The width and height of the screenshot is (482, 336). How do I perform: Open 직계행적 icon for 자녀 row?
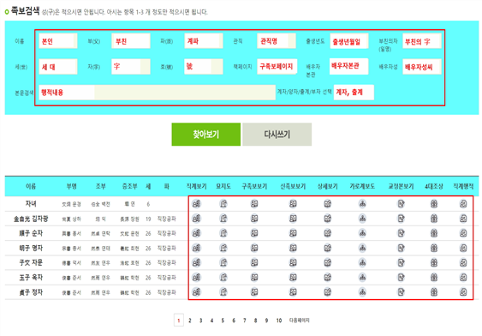(463, 204)
